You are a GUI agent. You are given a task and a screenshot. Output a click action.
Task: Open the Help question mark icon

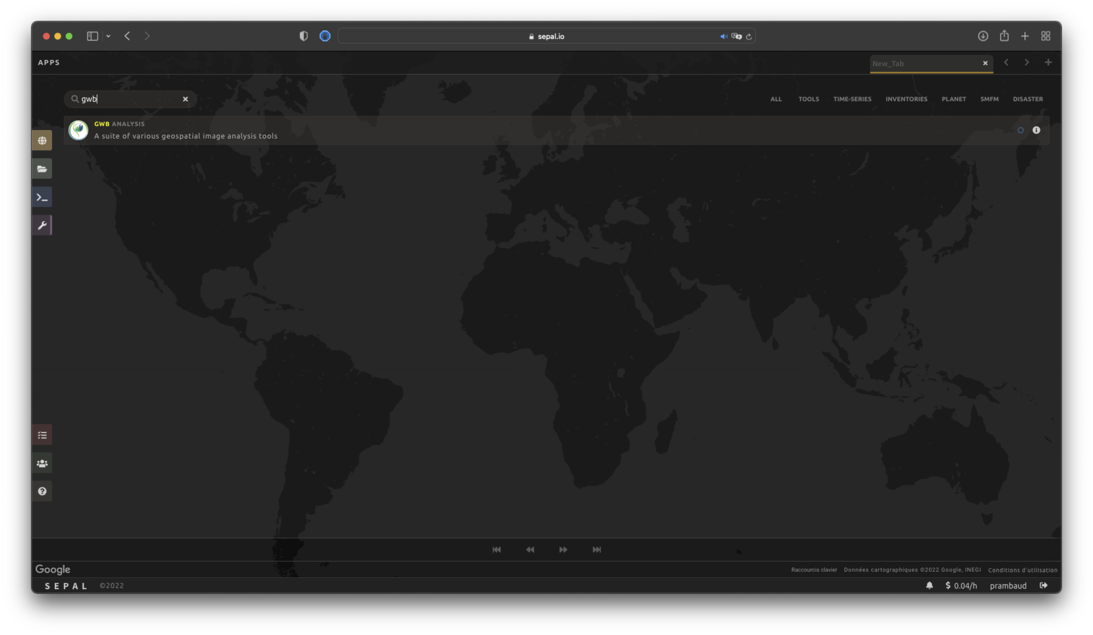(42, 491)
